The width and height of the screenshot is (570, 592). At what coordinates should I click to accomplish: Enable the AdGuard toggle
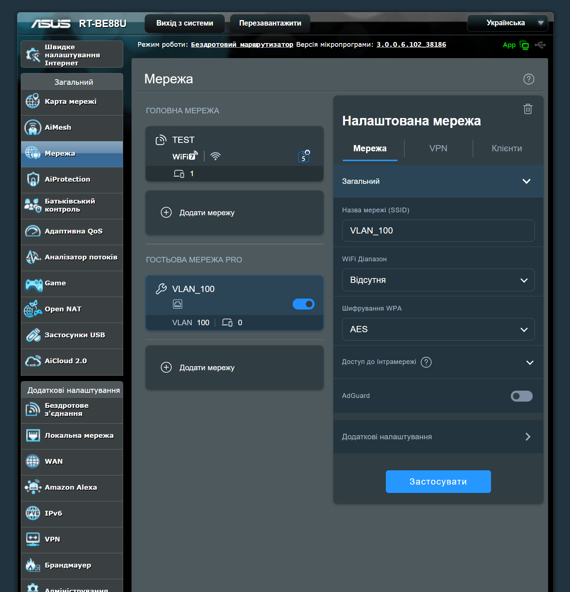(521, 396)
